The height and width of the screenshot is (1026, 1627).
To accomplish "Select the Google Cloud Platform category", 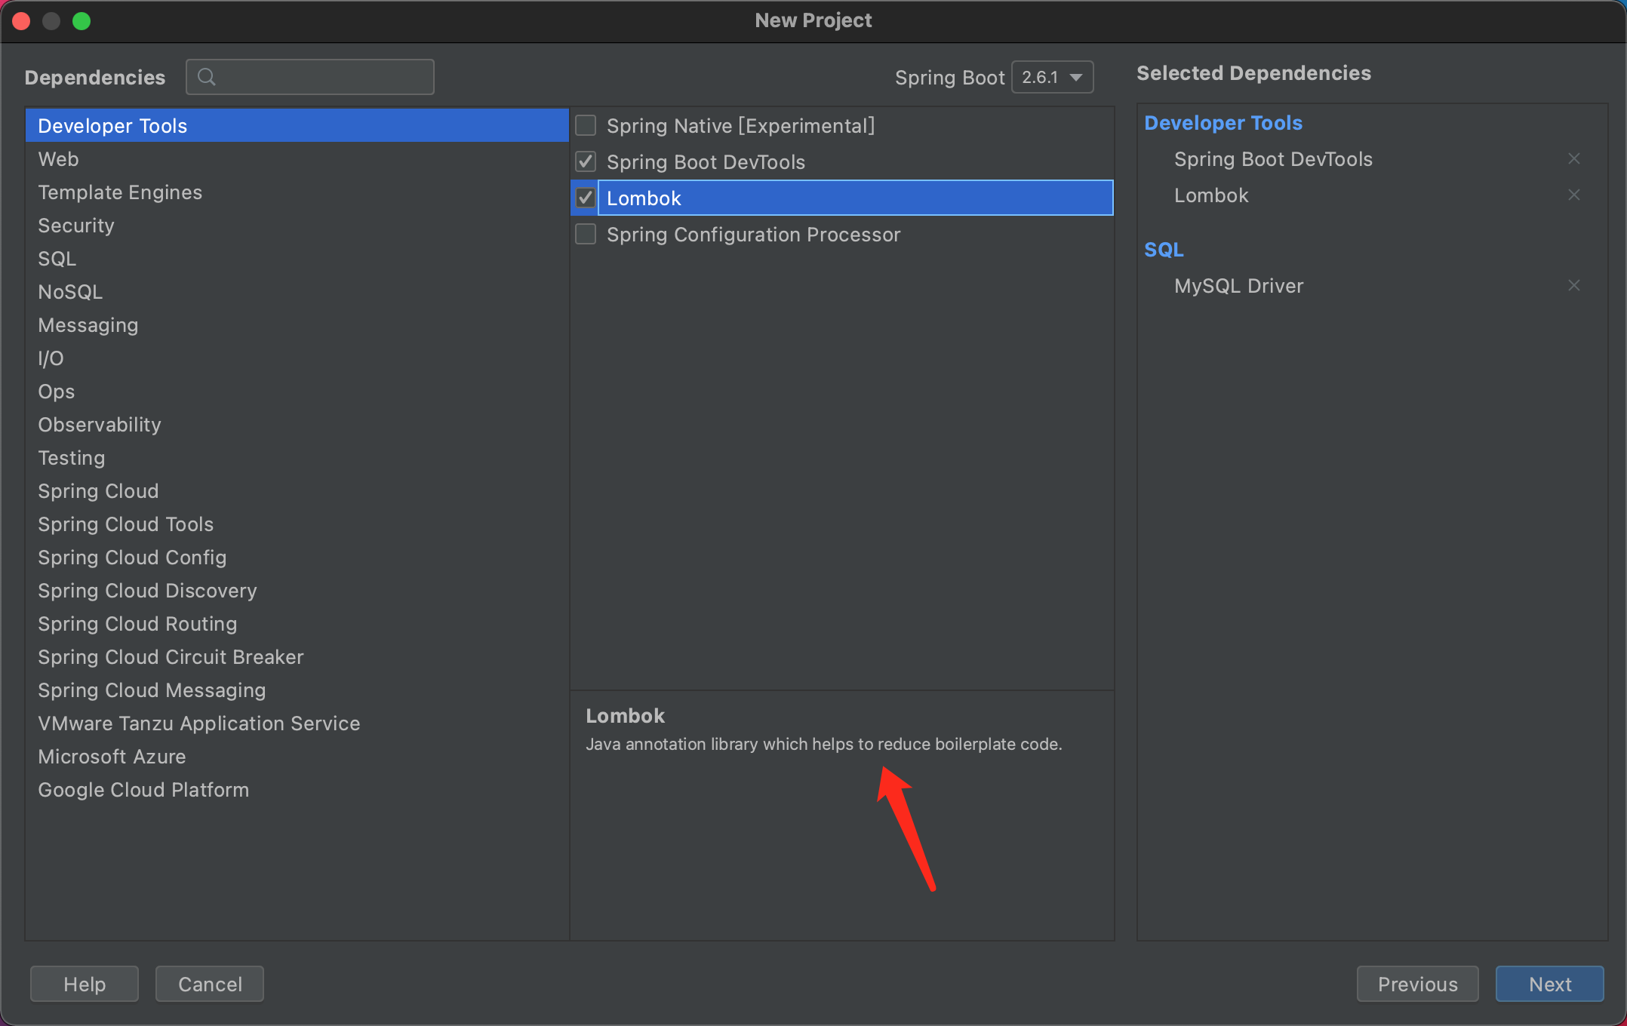I will (143, 790).
